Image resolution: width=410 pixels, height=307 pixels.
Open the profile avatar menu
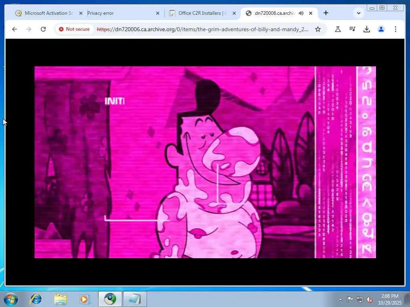pyautogui.click(x=381, y=29)
